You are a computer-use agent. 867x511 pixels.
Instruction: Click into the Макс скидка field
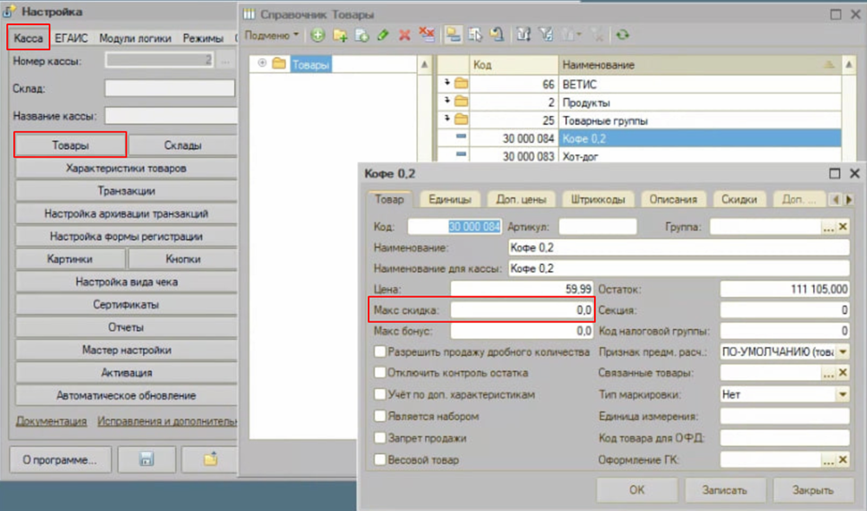pos(521,310)
